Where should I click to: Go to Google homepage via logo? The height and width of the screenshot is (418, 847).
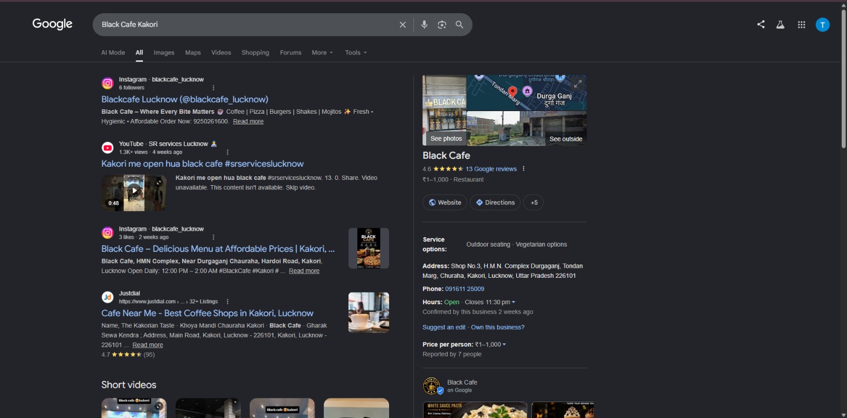[x=52, y=24]
